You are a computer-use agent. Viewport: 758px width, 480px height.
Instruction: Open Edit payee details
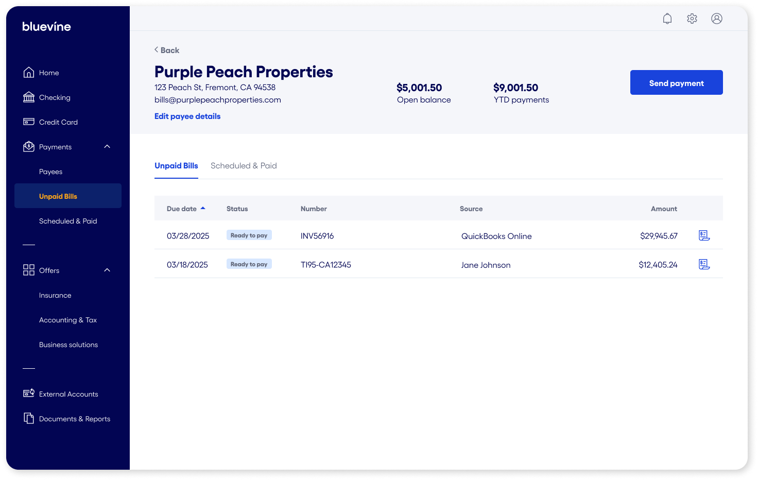(187, 116)
